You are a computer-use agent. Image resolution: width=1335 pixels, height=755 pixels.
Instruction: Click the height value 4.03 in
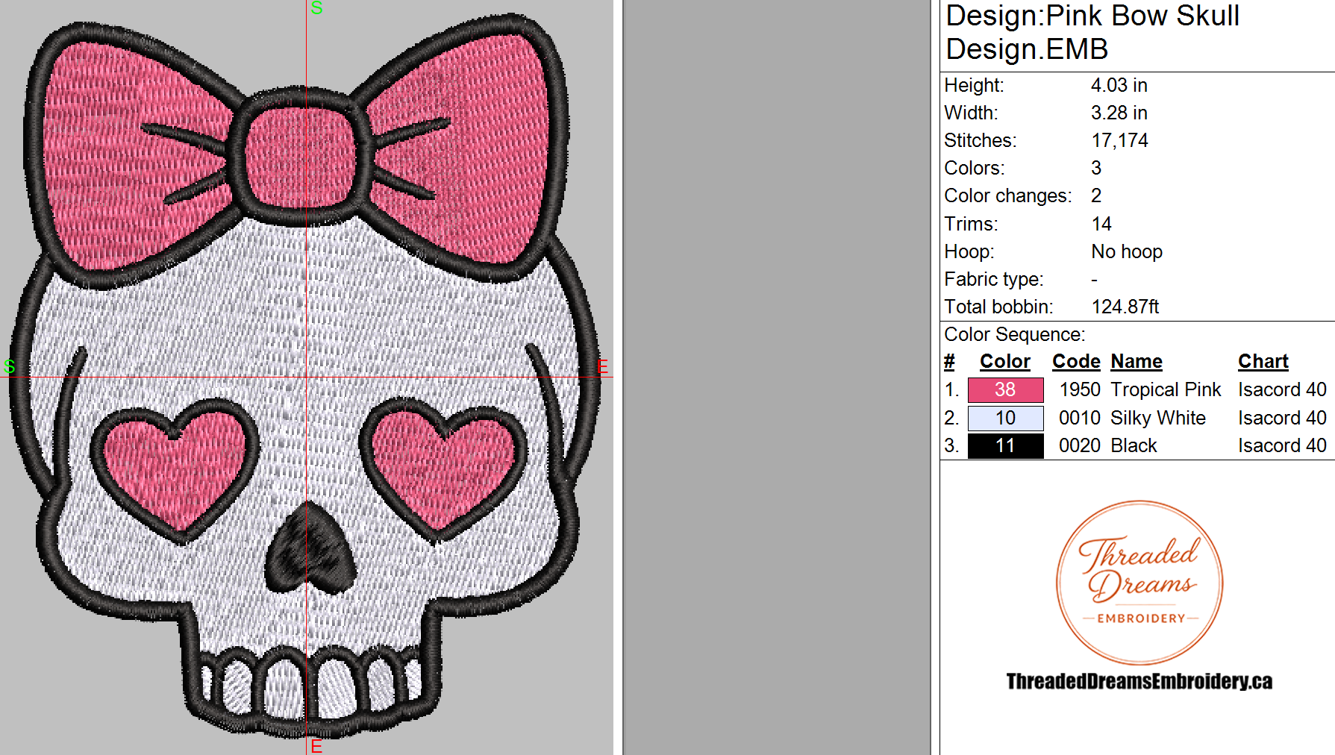(x=1119, y=85)
